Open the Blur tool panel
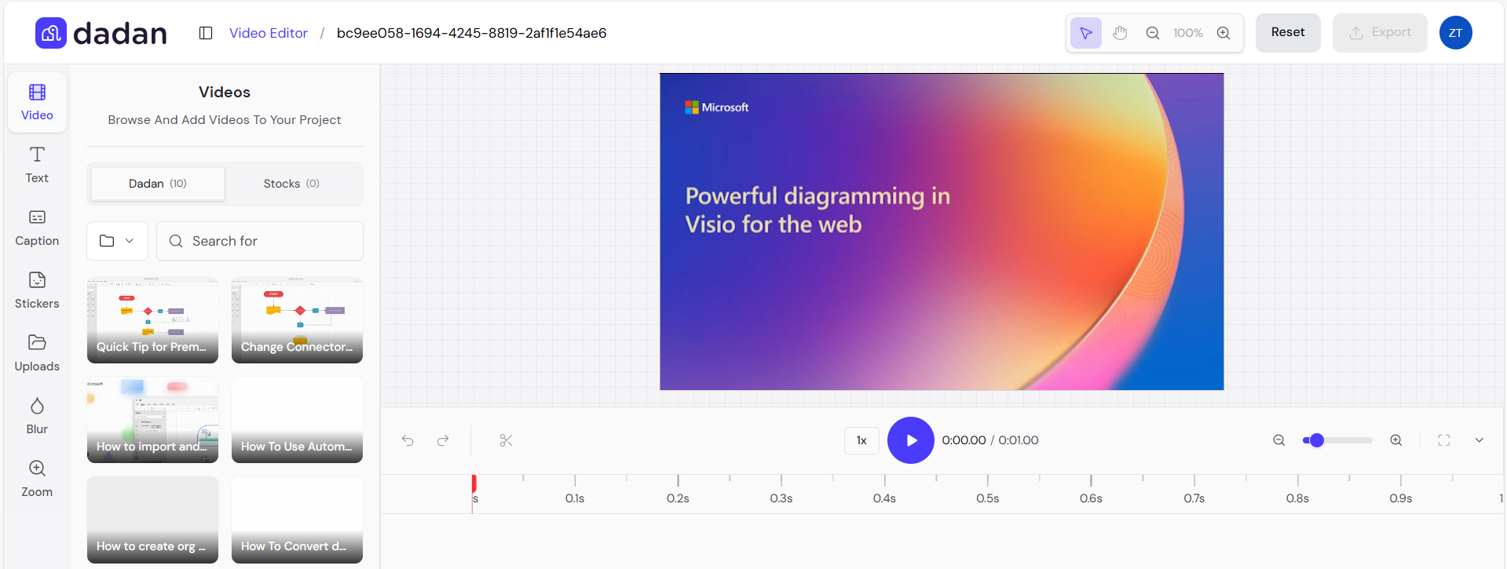 tap(37, 415)
